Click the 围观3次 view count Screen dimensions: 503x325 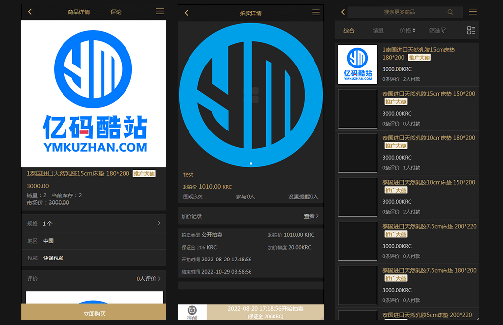point(193,196)
